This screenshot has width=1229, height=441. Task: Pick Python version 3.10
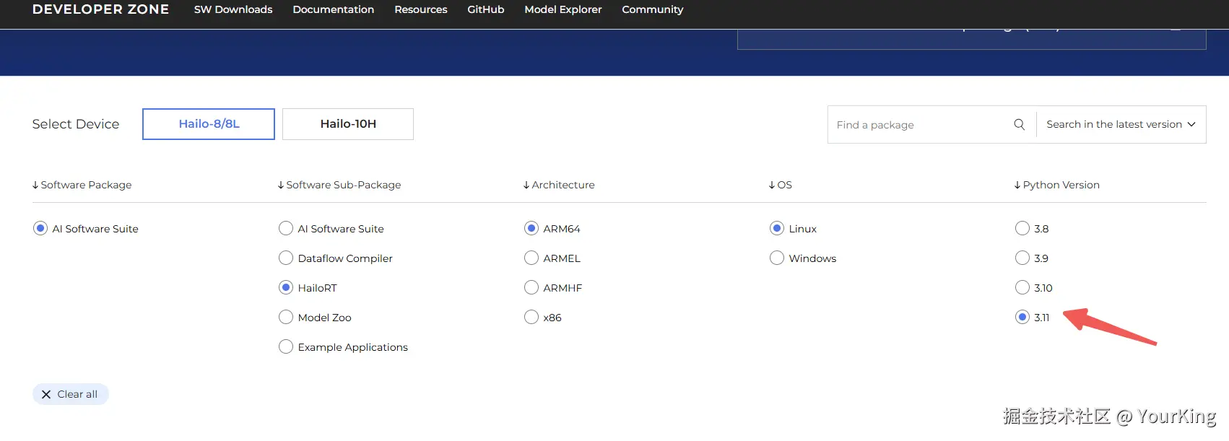[1022, 287]
